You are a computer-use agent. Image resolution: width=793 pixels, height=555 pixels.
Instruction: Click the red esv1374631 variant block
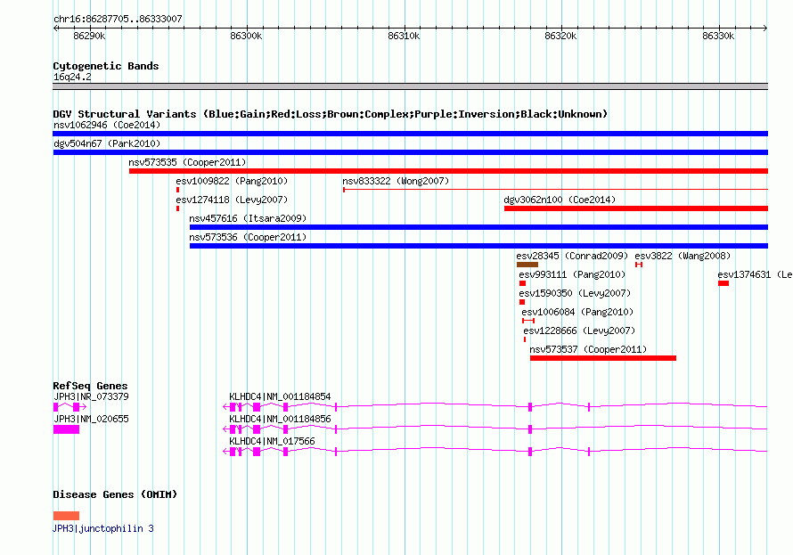click(x=724, y=283)
